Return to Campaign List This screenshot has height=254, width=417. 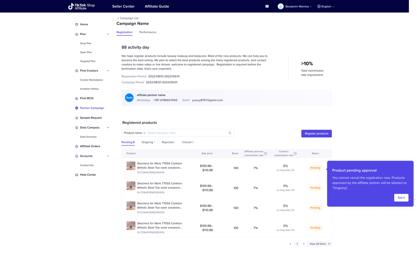[129, 18]
